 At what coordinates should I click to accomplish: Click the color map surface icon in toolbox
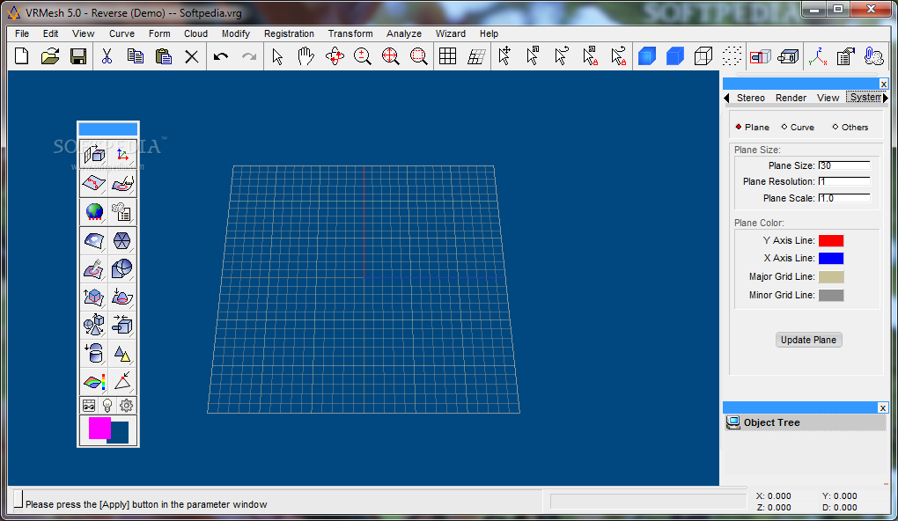pyautogui.click(x=94, y=382)
